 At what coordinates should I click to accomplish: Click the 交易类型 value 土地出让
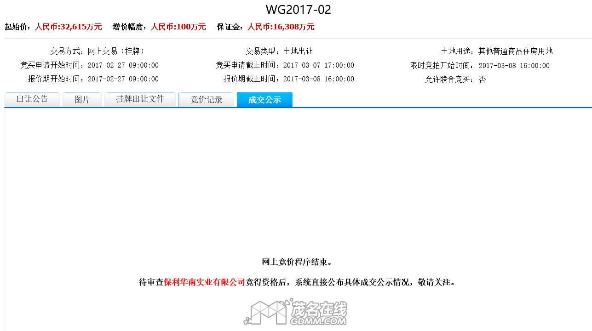[x=298, y=51]
